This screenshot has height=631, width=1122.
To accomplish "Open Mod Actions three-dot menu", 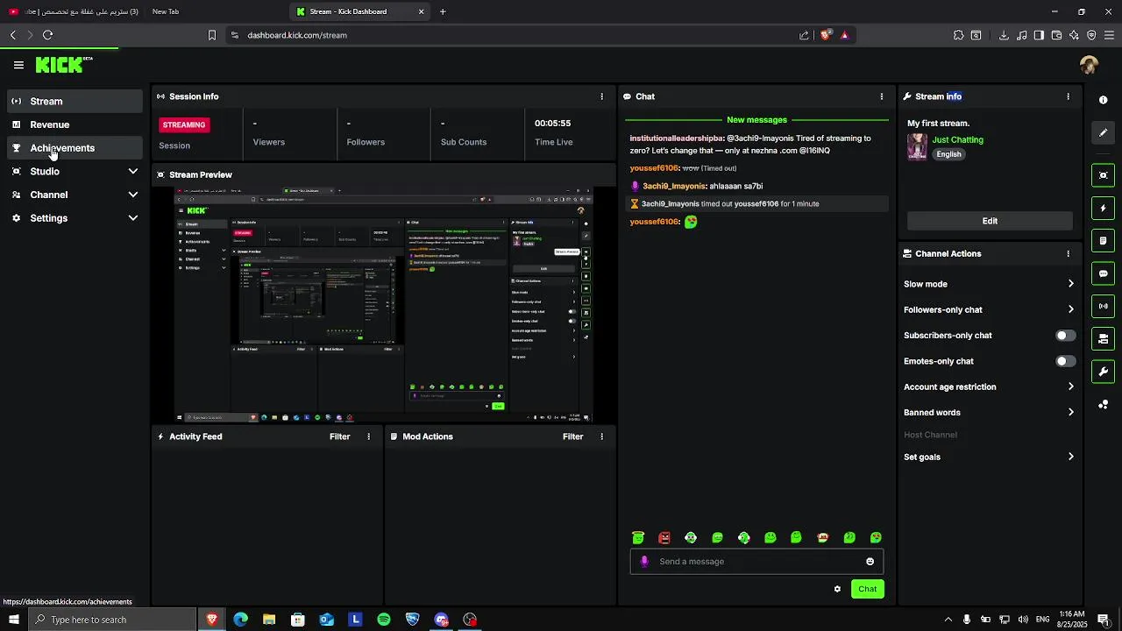I will coord(601,436).
